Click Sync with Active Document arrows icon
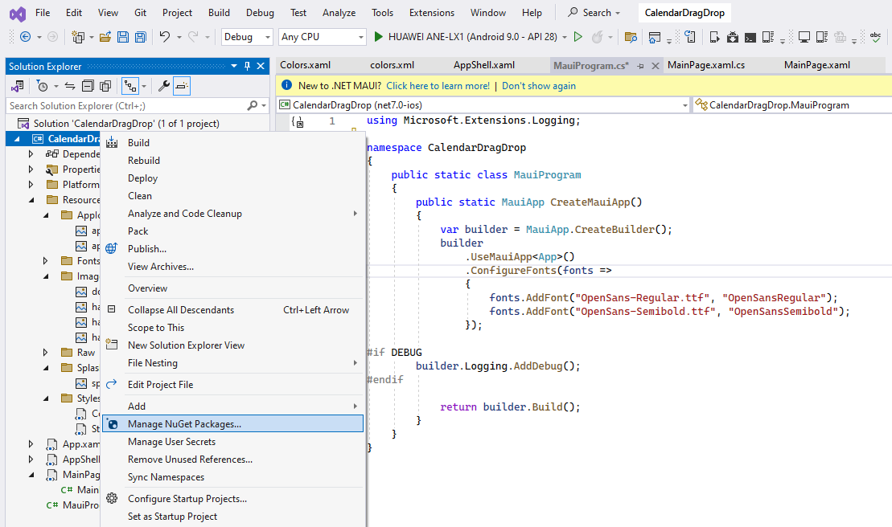 [70, 86]
